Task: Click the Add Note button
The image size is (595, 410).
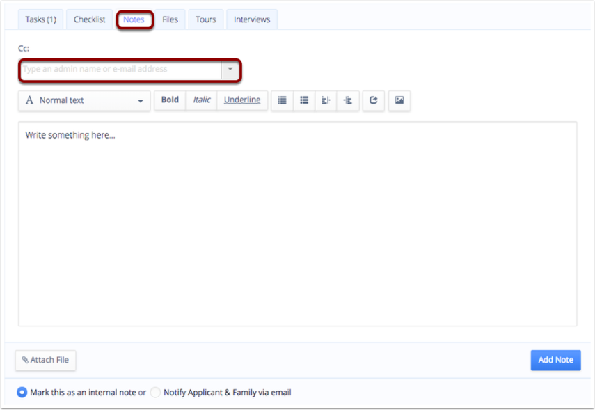Action: click(x=555, y=361)
